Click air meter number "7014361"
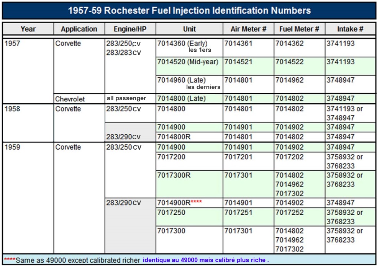 [x=238, y=44]
